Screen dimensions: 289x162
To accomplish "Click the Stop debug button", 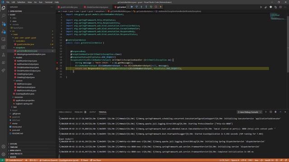I will click(x=156, y=7).
